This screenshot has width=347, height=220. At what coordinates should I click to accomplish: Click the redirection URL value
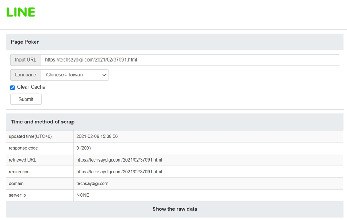[x=119, y=172]
